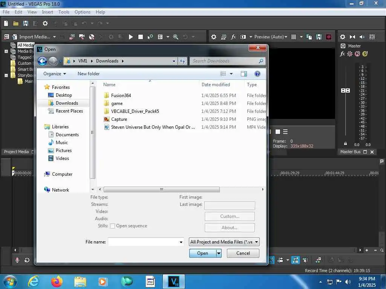Open the All Project and Media Files filter
Viewport: 386px width, 289px height.
click(224, 242)
